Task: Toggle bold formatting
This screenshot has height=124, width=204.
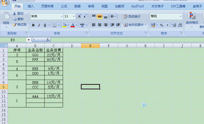Action: (x=33, y=25)
